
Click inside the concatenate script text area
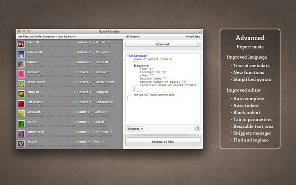[163, 88]
